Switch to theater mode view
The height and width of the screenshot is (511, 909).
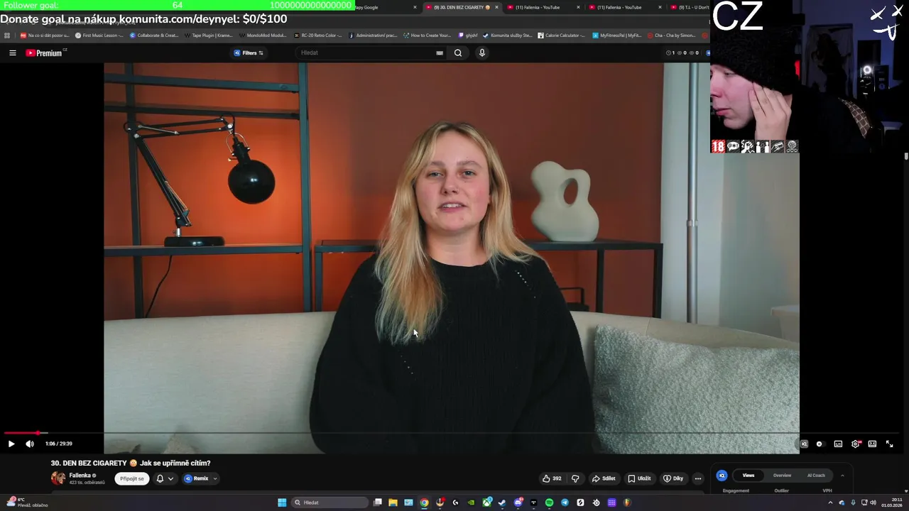click(x=872, y=444)
